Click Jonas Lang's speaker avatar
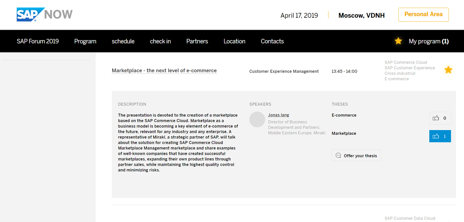 257,119
